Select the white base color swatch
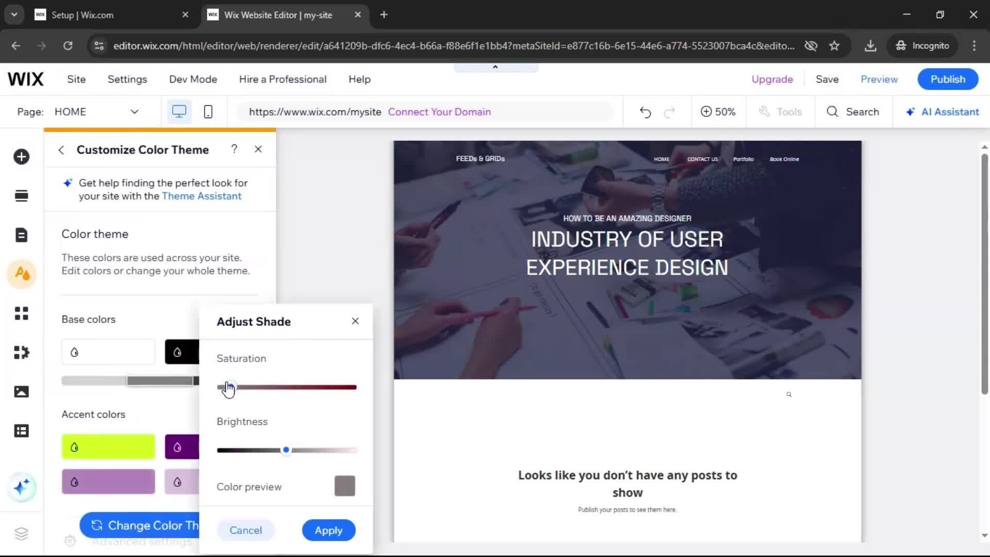Screen dimensions: 990x557 (x=108, y=352)
